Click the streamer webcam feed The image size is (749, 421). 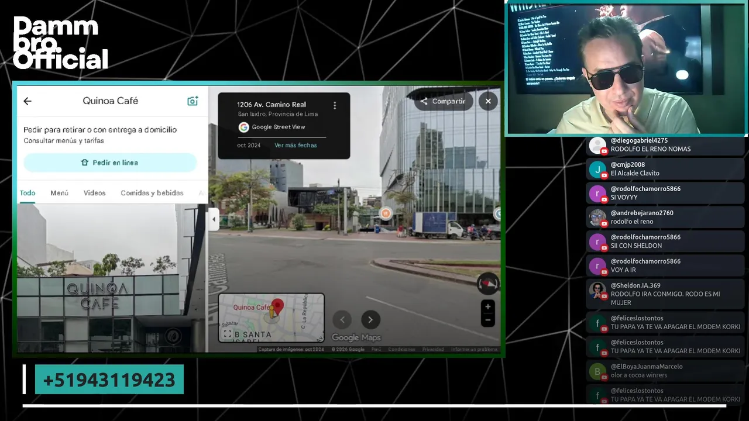626,68
